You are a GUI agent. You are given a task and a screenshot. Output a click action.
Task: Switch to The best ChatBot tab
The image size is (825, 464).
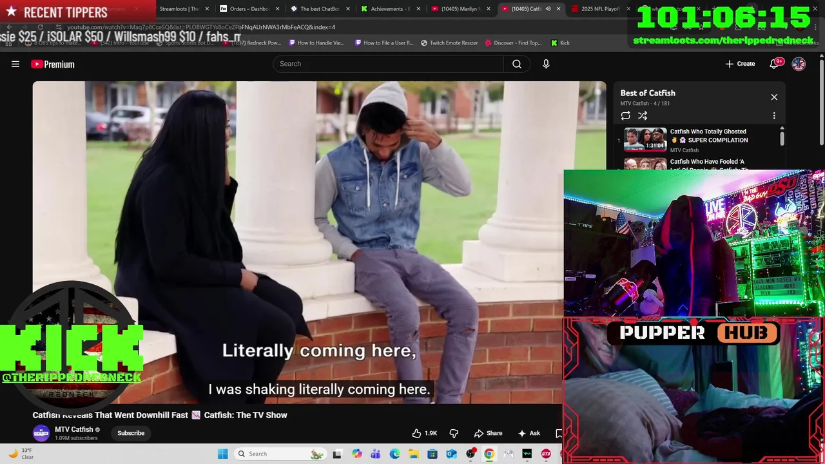coord(320,9)
